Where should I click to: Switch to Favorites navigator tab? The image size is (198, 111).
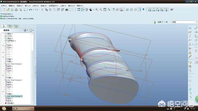click(x=16, y=27)
